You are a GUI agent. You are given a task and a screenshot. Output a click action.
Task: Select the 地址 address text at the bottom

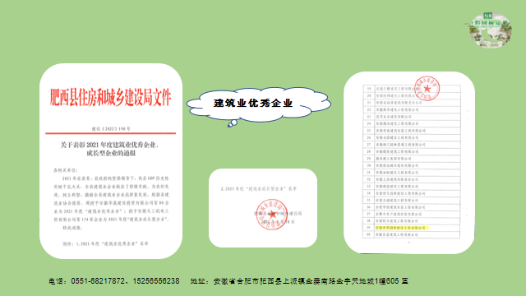tap(299, 281)
